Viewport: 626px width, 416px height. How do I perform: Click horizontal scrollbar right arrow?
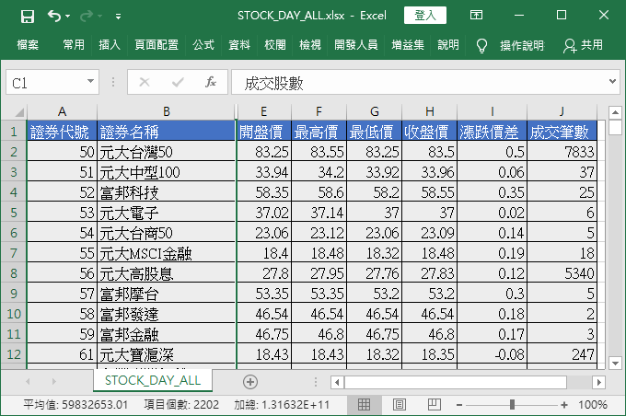coord(599,383)
